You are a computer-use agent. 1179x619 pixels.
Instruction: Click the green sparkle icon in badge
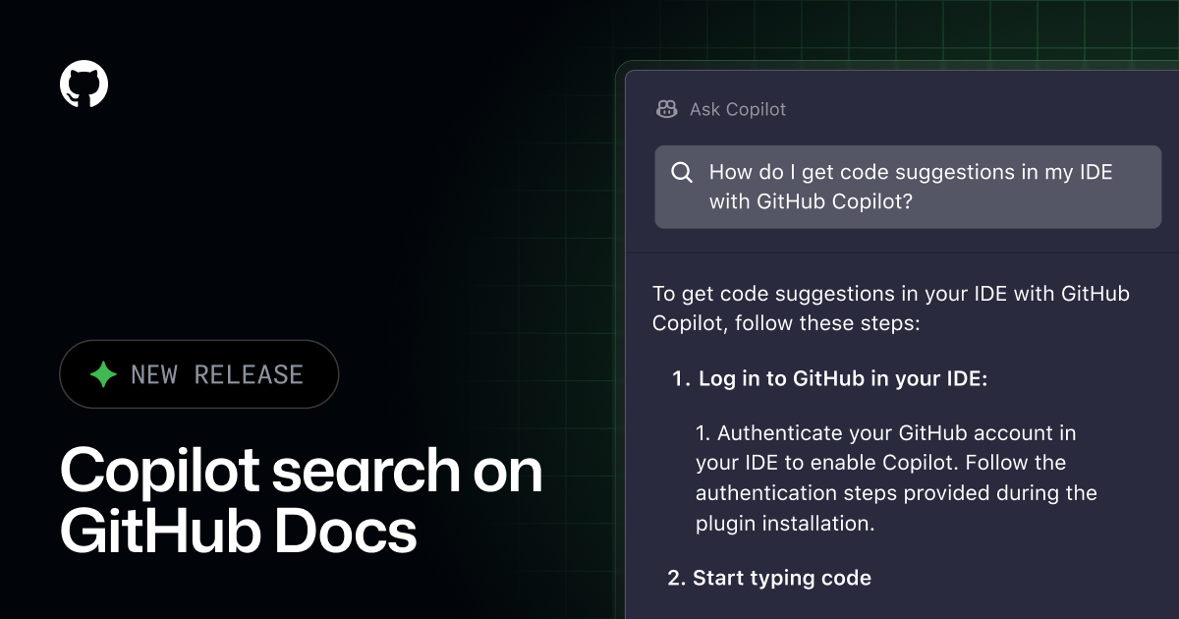pos(103,374)
